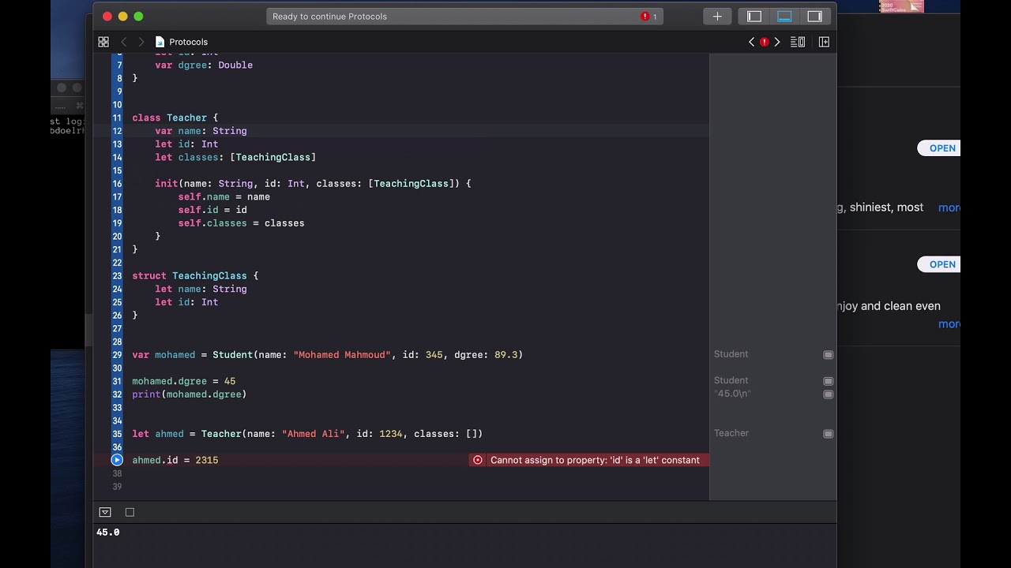Click line number 16 in the gutter
The height and width of the screenshot is (568, 1011).
coord(117,184)
